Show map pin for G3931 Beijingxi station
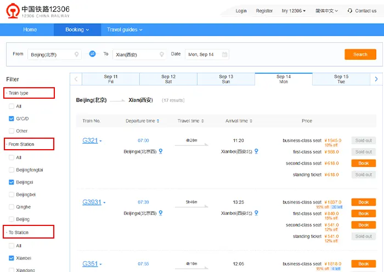 161,213
